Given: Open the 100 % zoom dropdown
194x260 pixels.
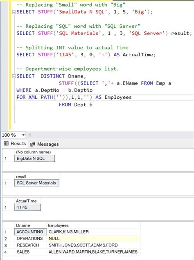Looking at the screenshot, I should coord(23,135).
